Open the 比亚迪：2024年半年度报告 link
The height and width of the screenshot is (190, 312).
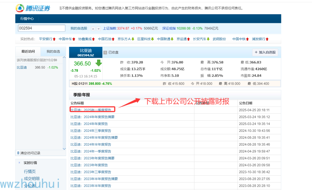tap(91, 144)
